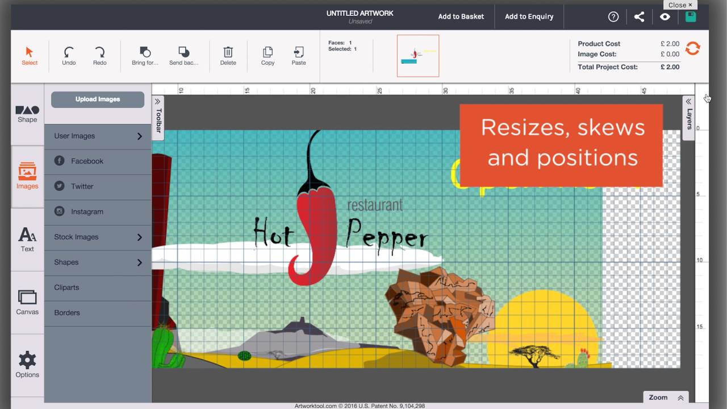Click the Product Cost label
Image resolution: width=727 pixels, height=409 pixels.
point(599,44)
